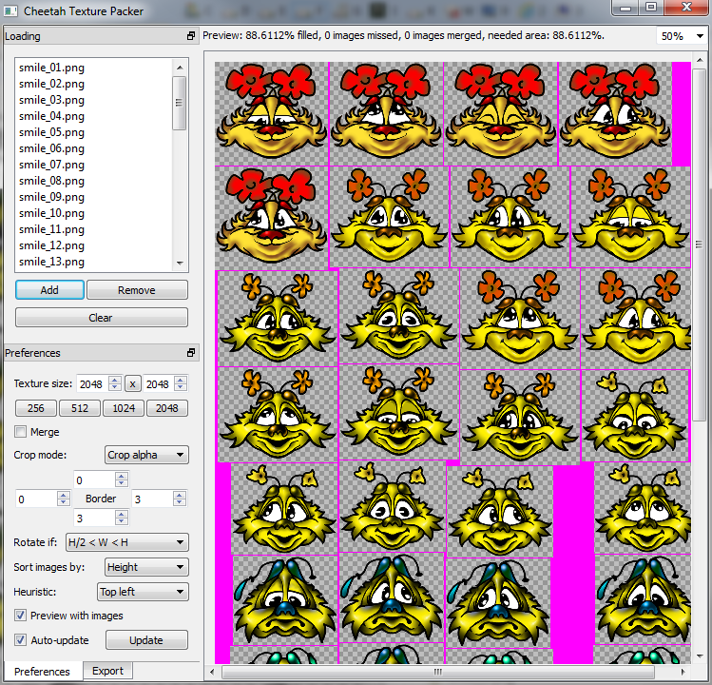
Task: Select smile_12.png in the file list
Action: click(51, 245)
